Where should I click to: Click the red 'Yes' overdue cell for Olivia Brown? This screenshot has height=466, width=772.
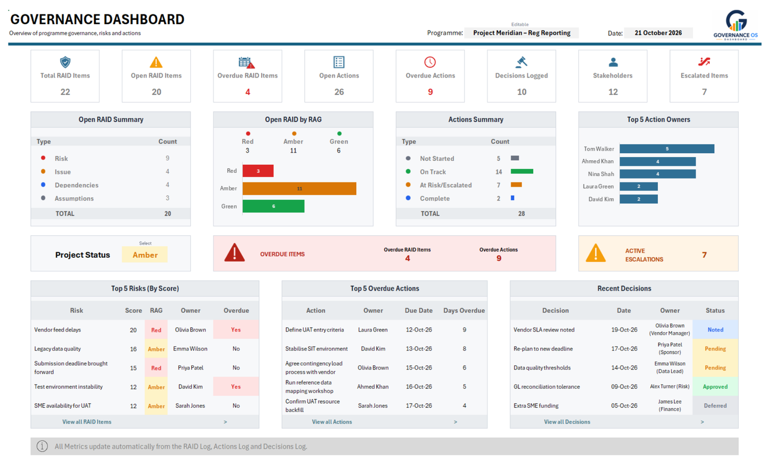pos(236,330)
